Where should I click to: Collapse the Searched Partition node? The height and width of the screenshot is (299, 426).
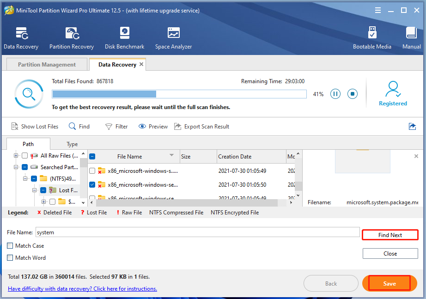click(x=16, y=167)
